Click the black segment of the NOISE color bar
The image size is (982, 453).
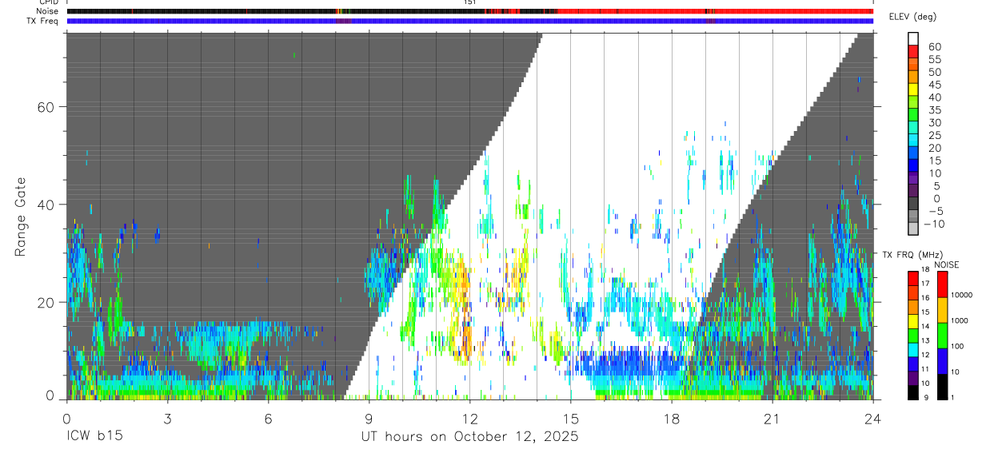tap(943, 387)
